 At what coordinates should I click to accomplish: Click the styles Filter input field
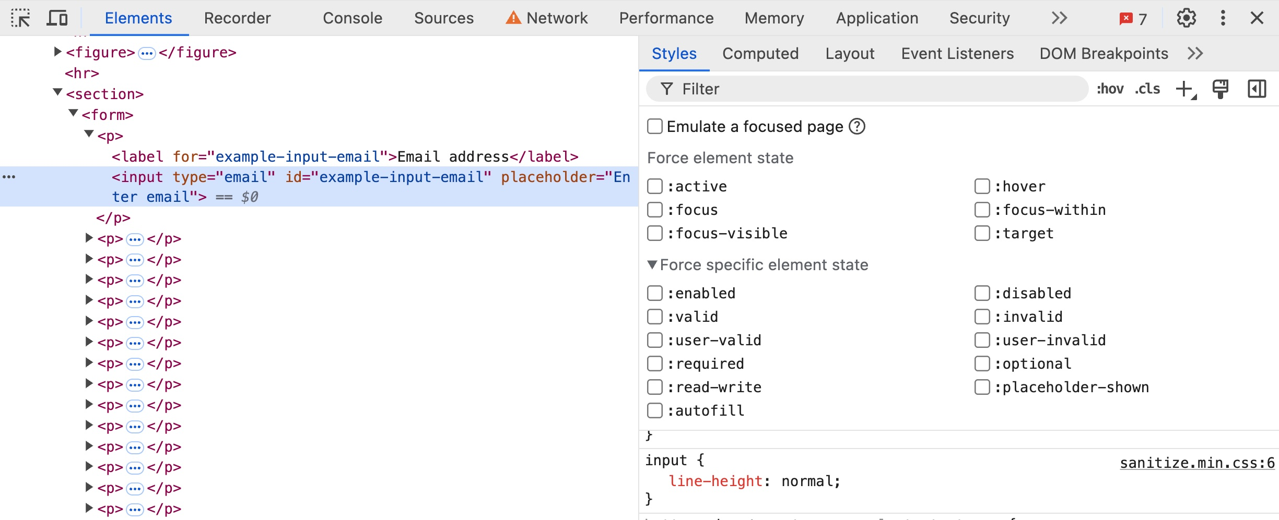[x=867, y=89]
